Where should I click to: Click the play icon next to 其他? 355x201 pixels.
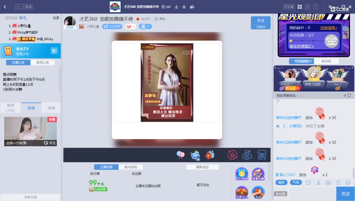(156, 19)
